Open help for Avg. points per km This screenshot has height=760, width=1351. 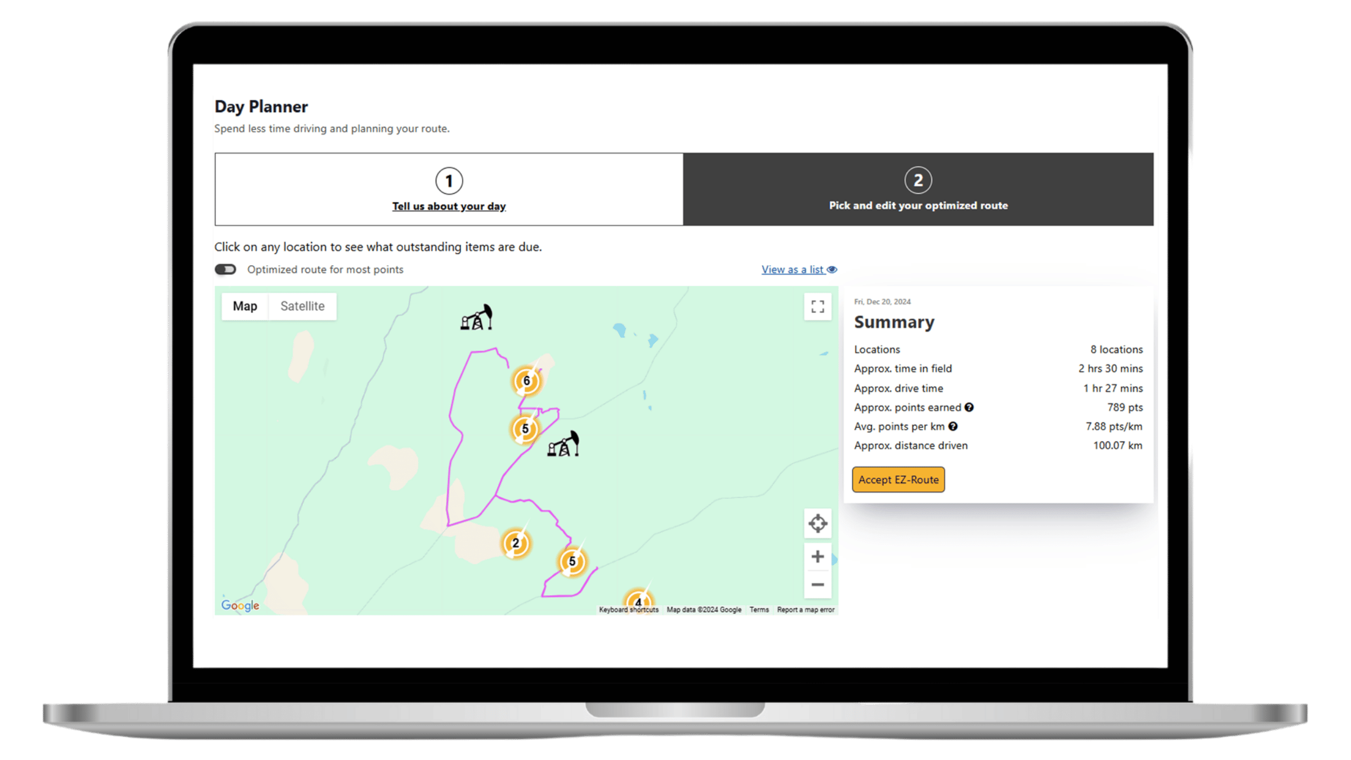click(x=952, y=426)
